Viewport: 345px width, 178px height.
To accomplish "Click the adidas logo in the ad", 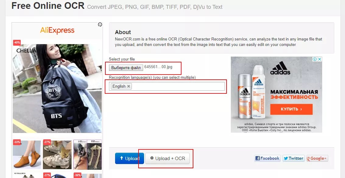I will [280, 68].
